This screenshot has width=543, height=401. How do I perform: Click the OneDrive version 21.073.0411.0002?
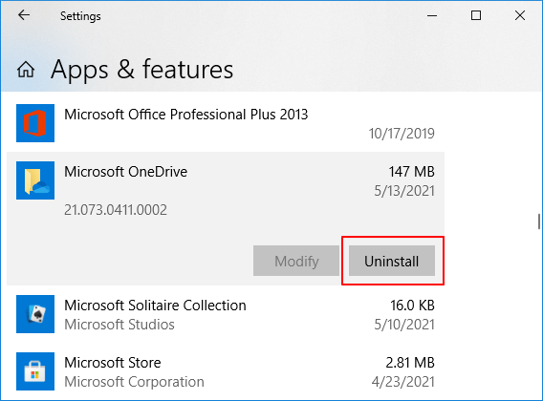[116, 210]
